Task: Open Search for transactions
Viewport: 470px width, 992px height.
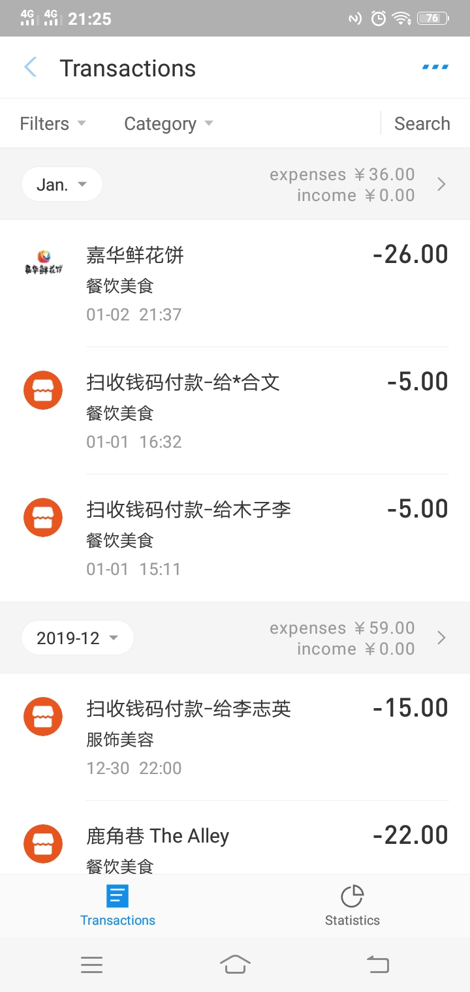Action: click(422, 123)
